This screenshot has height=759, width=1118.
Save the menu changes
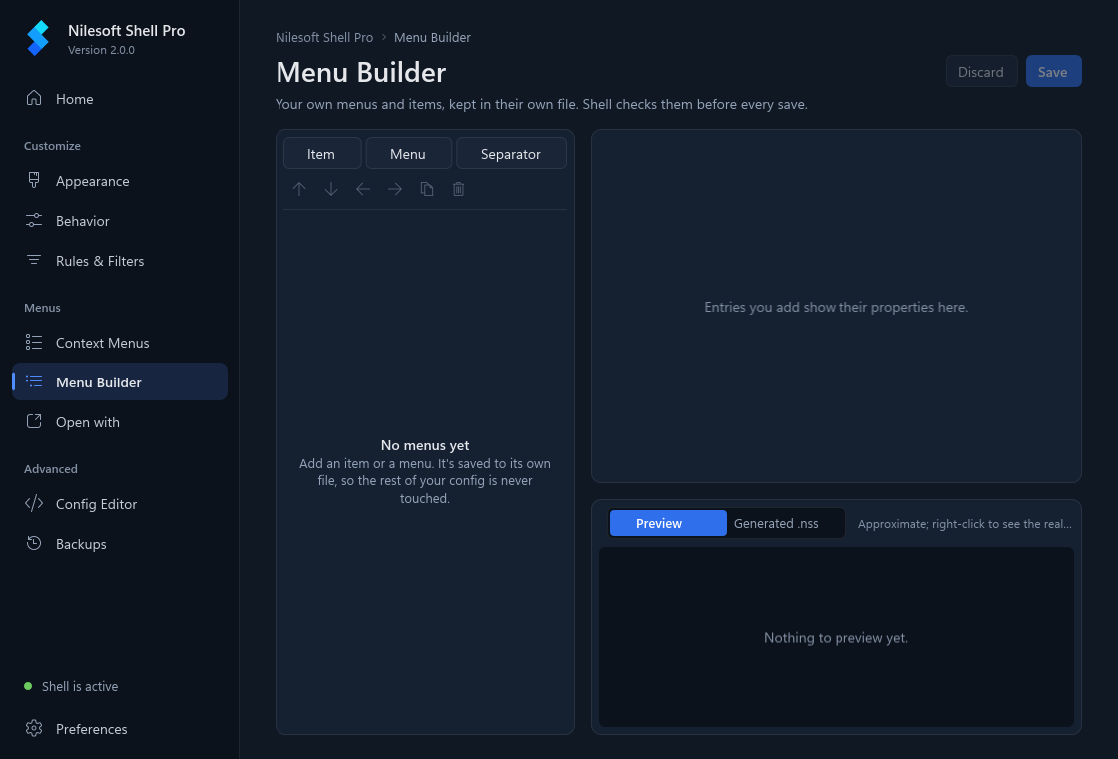(x=1053, y=71)
